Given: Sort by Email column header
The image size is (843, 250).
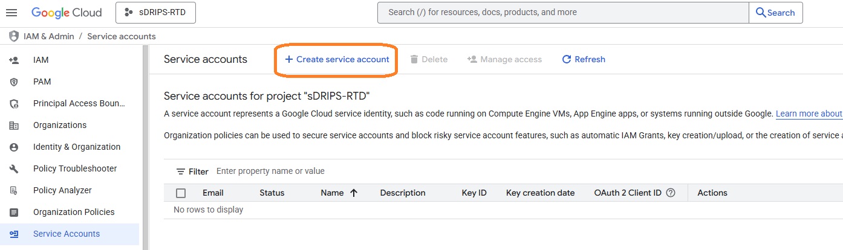Looking at the screenshot, I should (213, 193).
